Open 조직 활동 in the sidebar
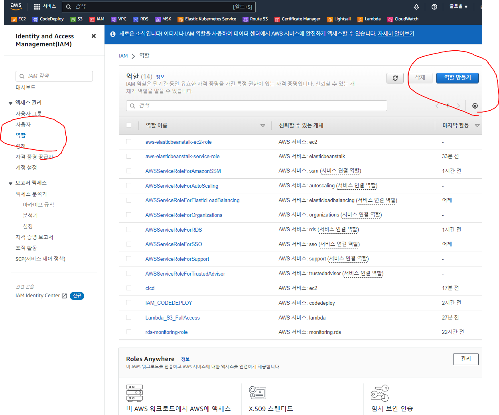 point(26,248)
